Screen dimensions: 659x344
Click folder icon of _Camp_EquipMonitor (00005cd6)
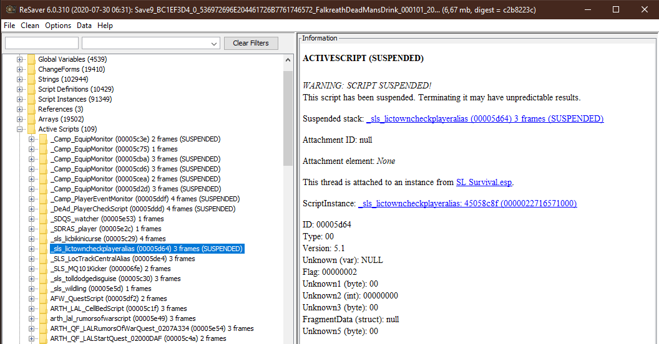(x=43, y=169)
